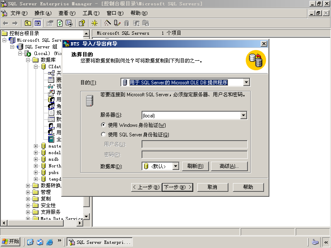Select the 控制台根目录 tree root
The image size is (331, 248).
click(x=24, y=33)
